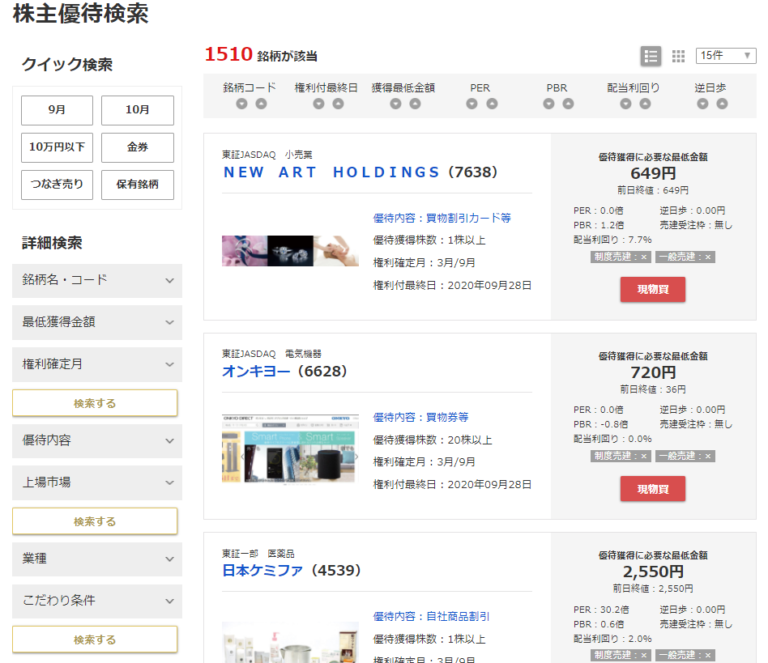View 優待内容:自社商品割引 link
The width and height of the screenshot is (768, 663).
(x=431, y=617)
